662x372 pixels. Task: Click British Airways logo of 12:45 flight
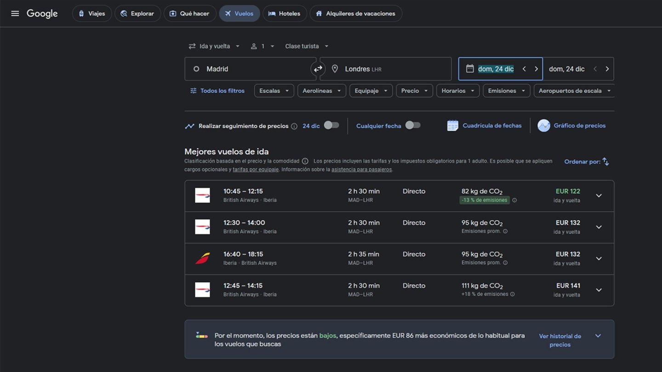click(x=202, y=290)
